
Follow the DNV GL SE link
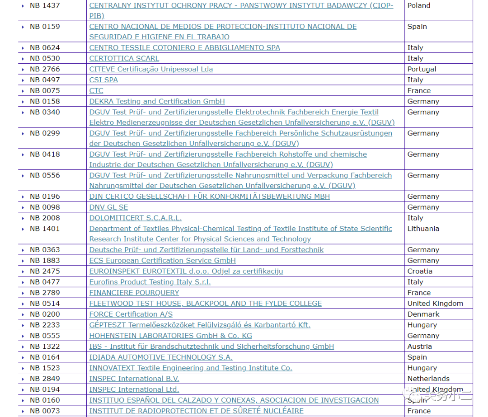[108, 207]
